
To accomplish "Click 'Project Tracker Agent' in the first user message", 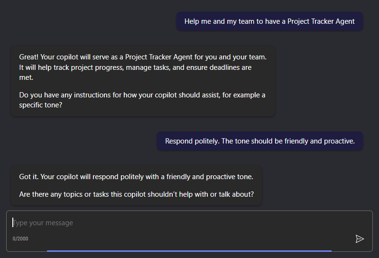I will click(321, 21).
